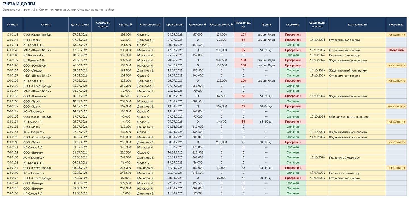Viewport: 409px width, 198px height.
Task: Select «нет контакта» cell in СЧ-0115 row
Action: (x=396, y=35)
